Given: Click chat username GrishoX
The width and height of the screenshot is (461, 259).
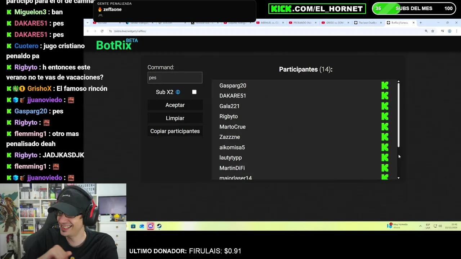Looking at the screenshot, I should [39, 88].
